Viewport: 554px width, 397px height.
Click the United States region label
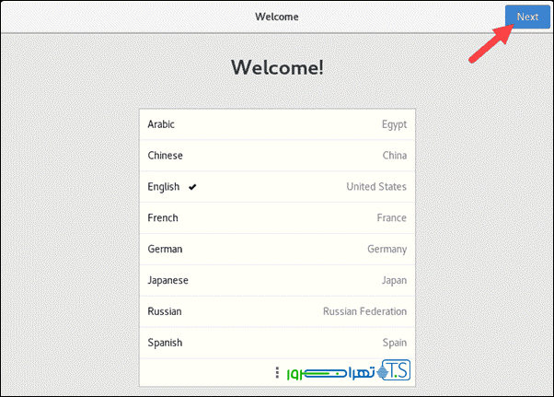tap(375, 187)
